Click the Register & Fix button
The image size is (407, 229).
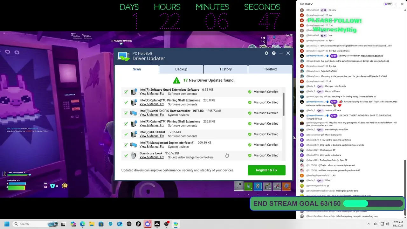(266, 170)
